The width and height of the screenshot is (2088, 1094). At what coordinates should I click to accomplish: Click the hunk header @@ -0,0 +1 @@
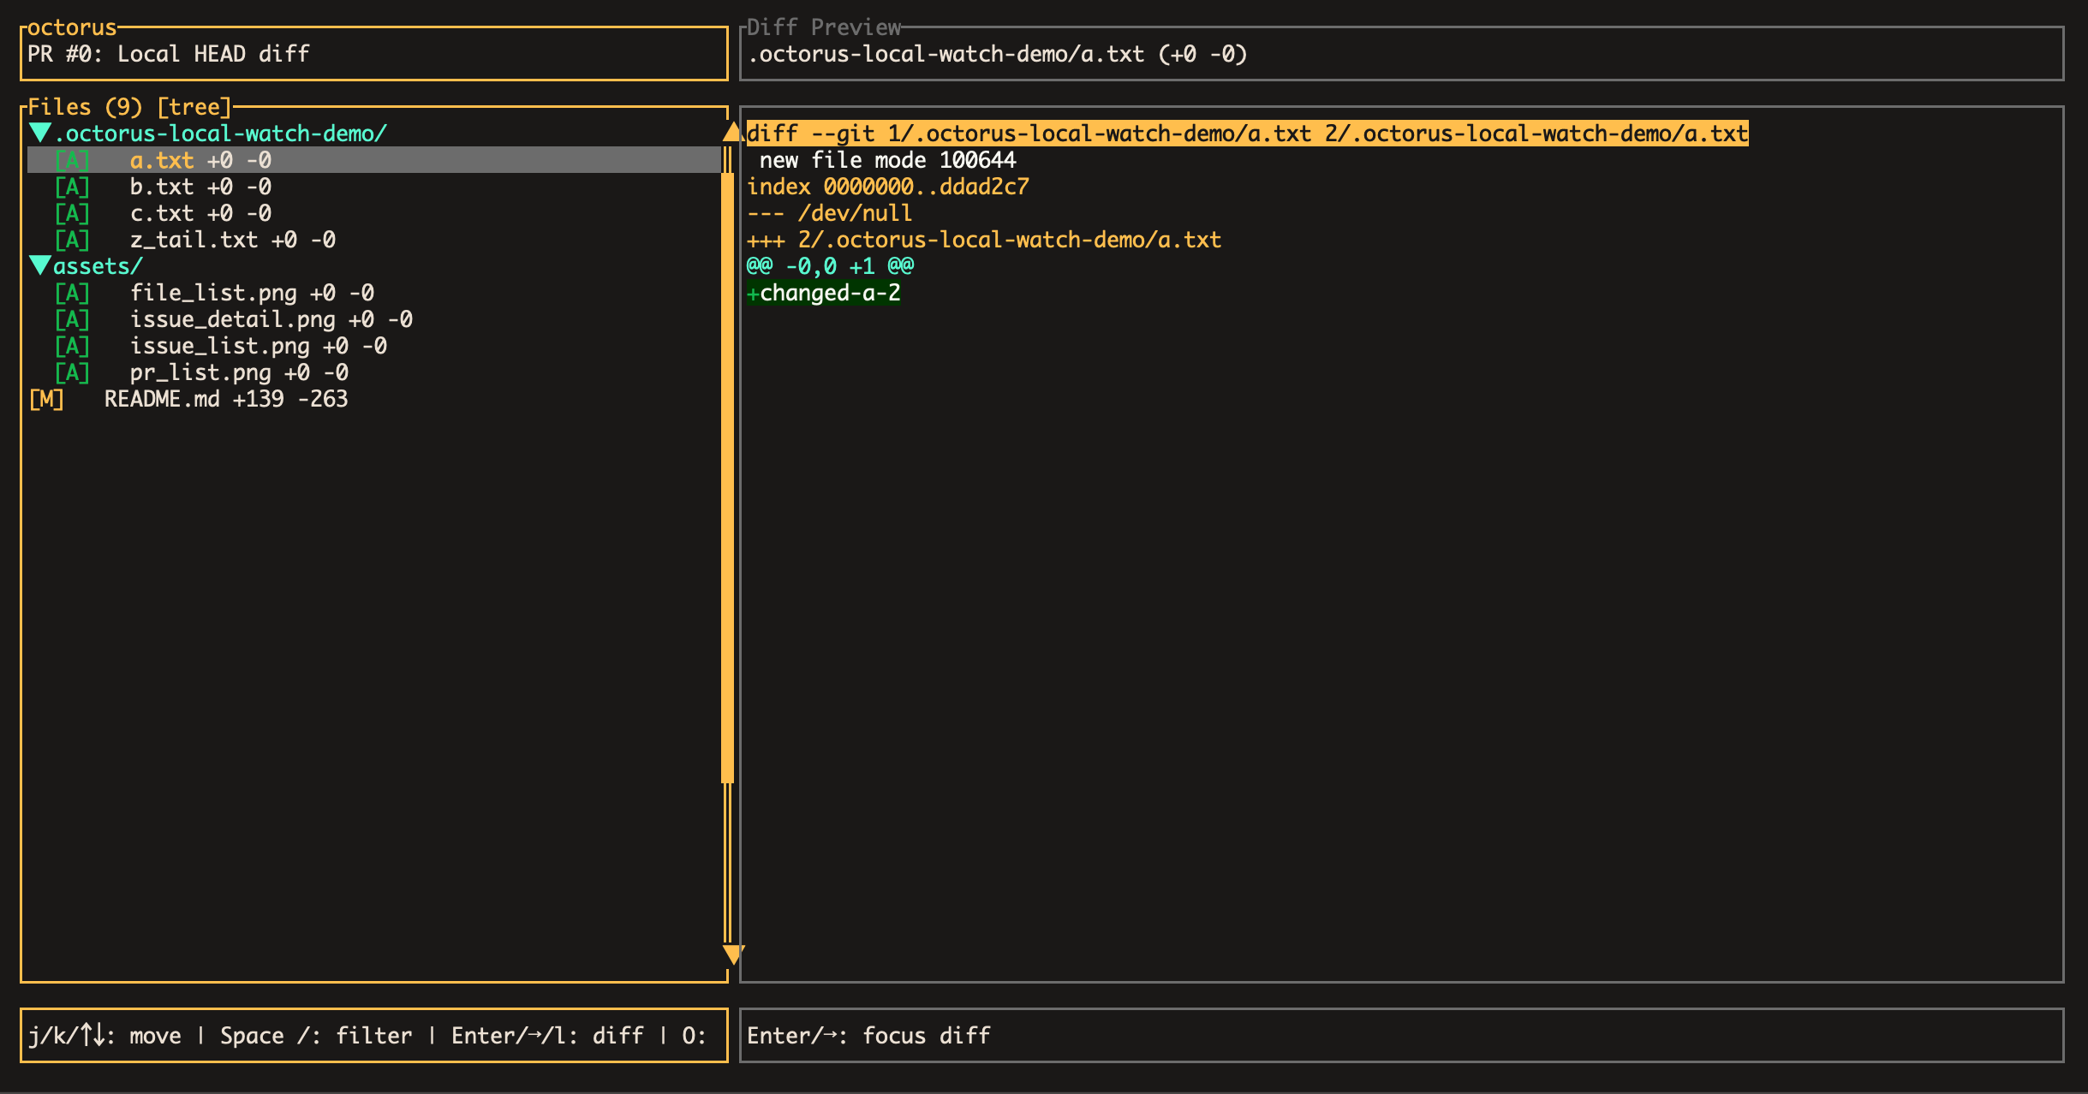(831, 266)
